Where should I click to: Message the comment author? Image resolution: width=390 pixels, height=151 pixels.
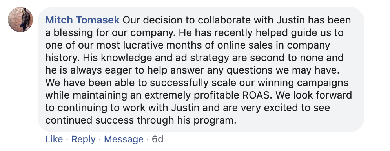coord(124,139)
